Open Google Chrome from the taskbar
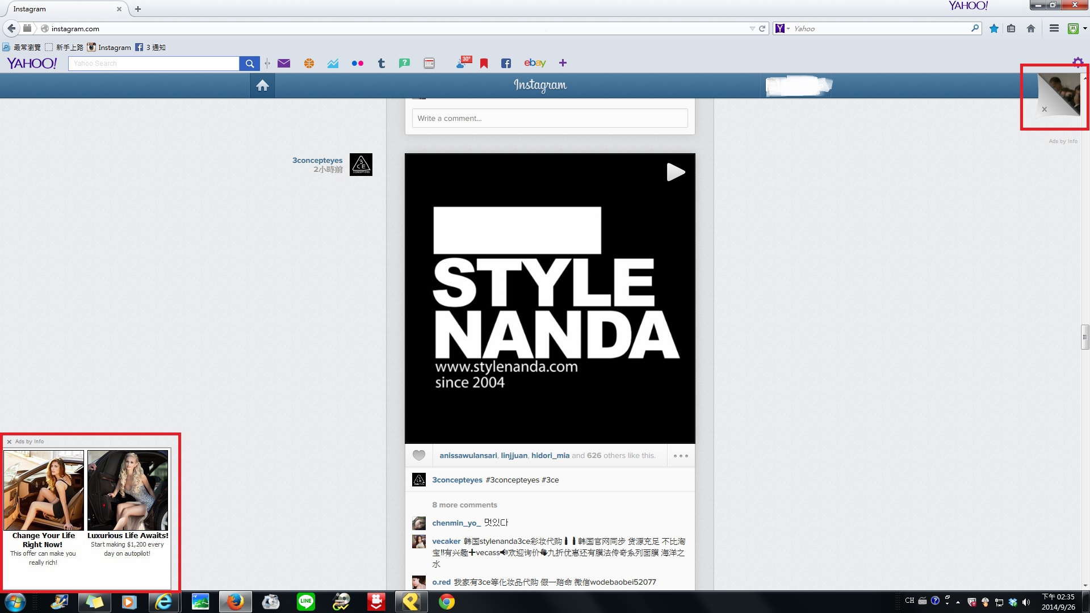The image size is (1090, 613). pyautogui.click(x=447, y=602)
